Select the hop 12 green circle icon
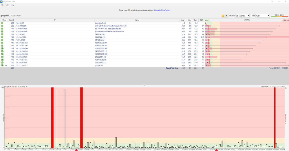This screenshot has height=151, width=289. pyautogui.click(x=2, y=54)
